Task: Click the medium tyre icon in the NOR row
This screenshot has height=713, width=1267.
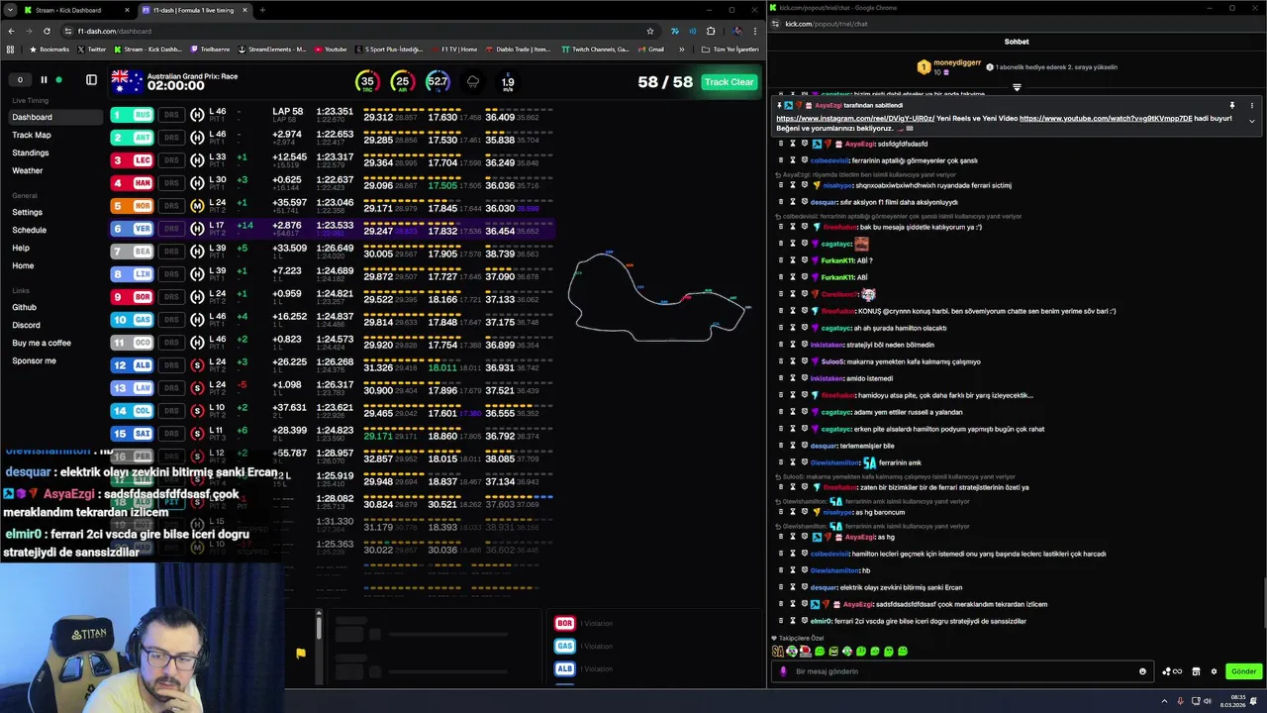Action: (197, 206)
